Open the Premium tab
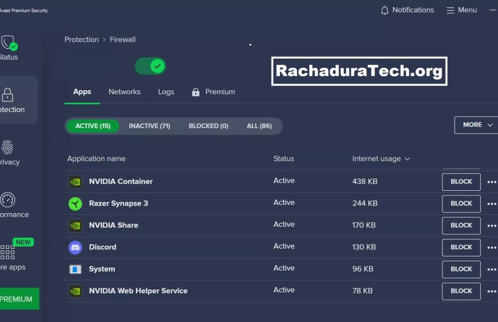The height and width of the screenshot is (322, 498). click(x=220, y=92)
